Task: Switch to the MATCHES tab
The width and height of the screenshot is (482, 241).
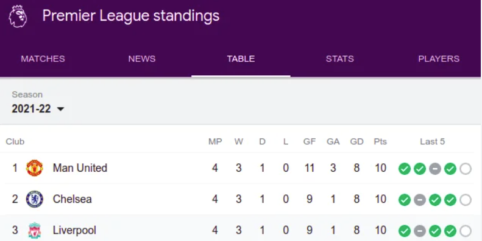Action: [43, 59]
